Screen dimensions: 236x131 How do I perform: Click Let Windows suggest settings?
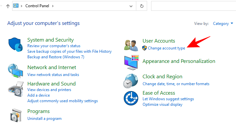coord(168,99)
